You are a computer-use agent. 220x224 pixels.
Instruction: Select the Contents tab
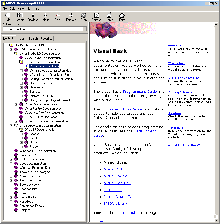pos(9,38)
